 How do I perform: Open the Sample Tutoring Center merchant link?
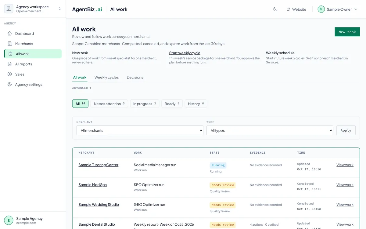tap(98, 165)
